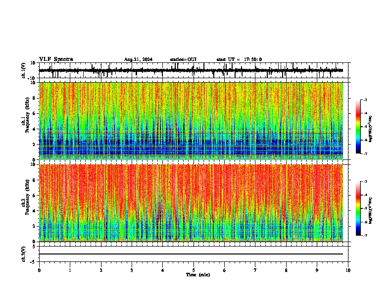Click time axis tick label "0"
Image resolution: width=392 pixels, height=303 pixels.
point(39,270)
